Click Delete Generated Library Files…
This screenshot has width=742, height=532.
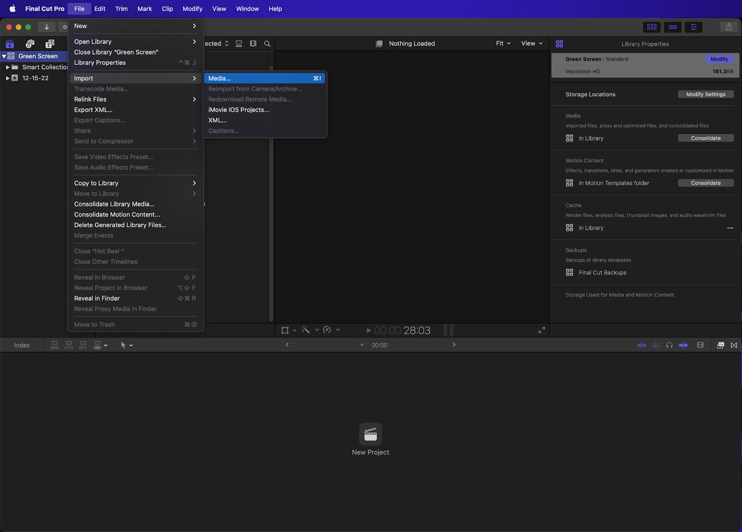pos(135,225)
